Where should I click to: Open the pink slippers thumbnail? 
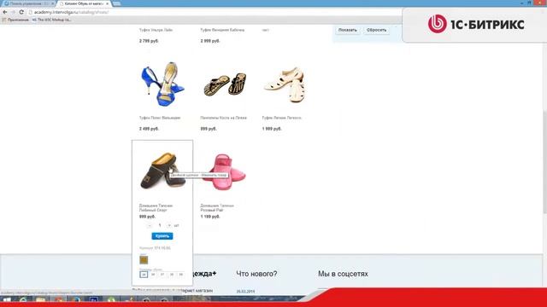pyautogui.click(x=224, y=172)
